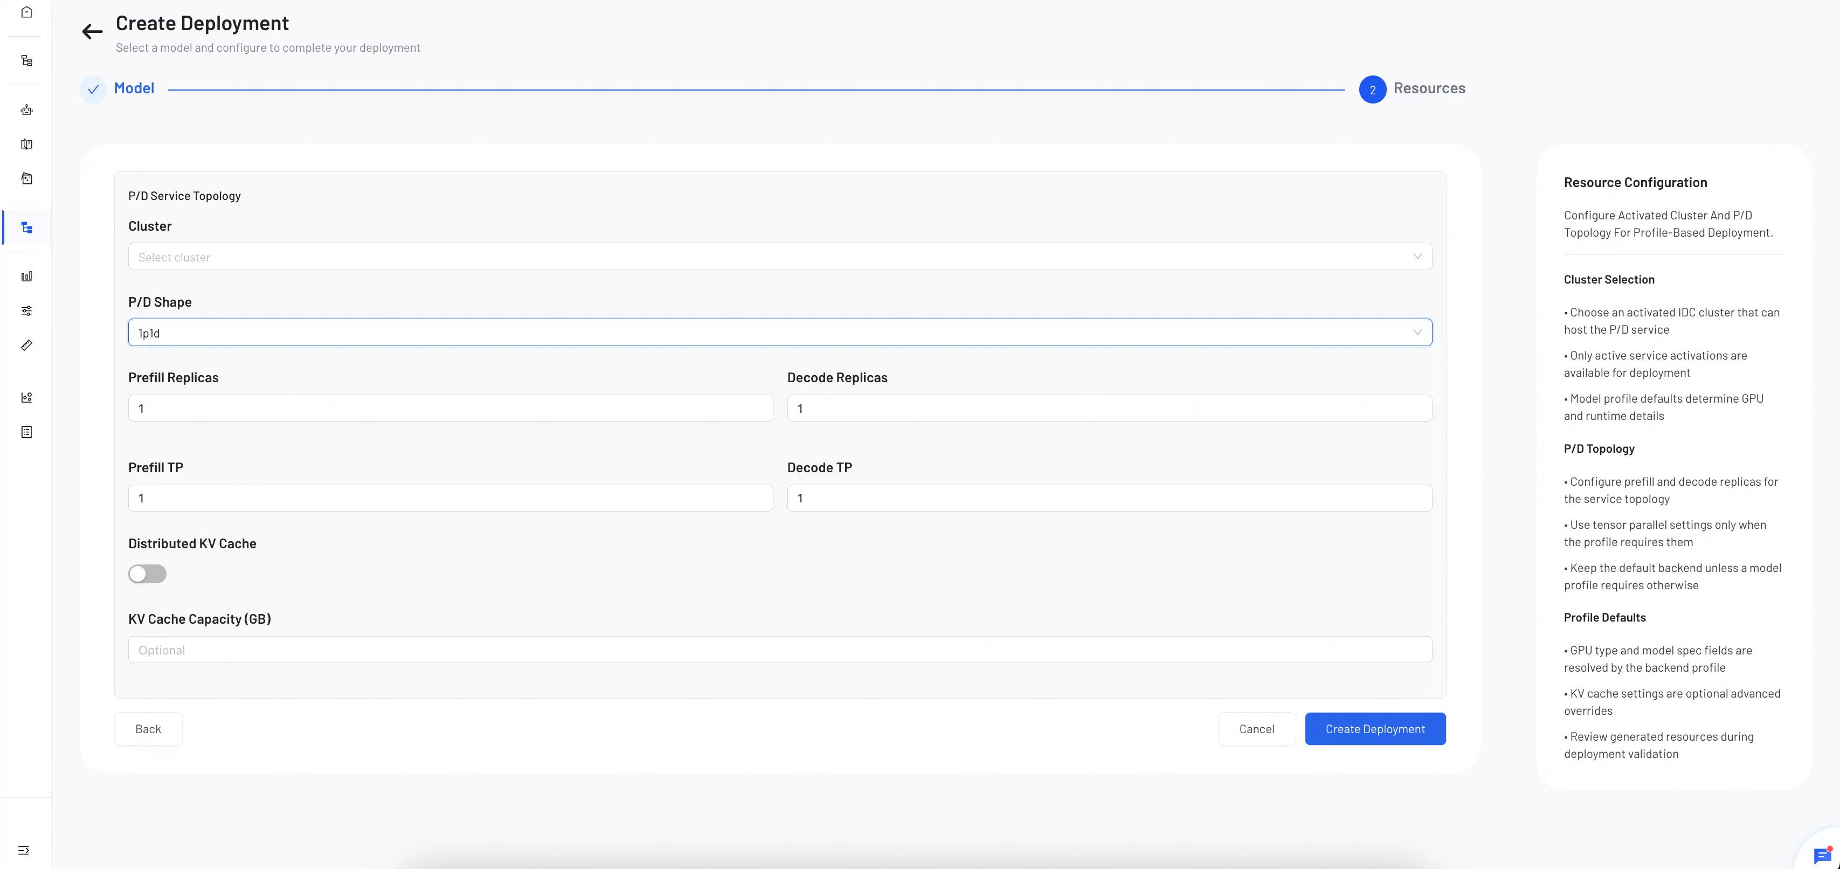Open the home icon in sidebar
The image size is (1840, 869).
(26, 12)
